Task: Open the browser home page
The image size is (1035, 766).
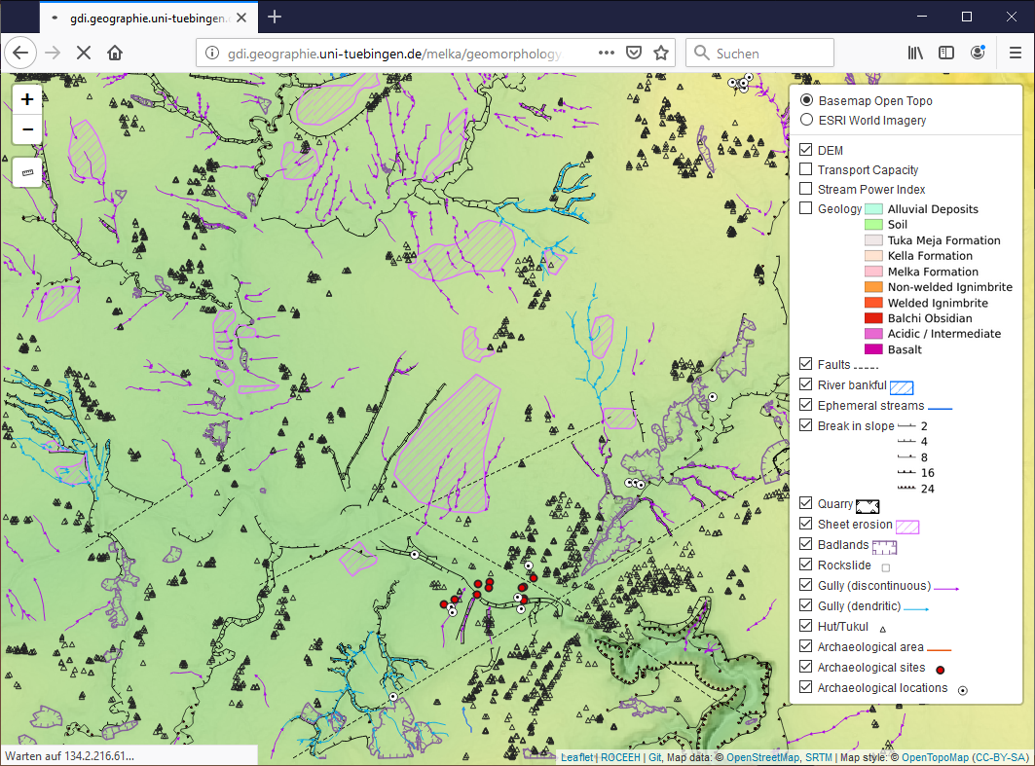Action: [115, 53]
